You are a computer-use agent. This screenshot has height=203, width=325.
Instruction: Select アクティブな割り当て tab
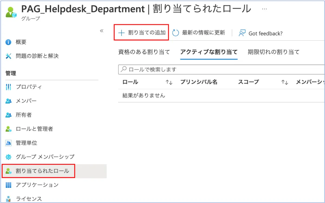pos(209,52)
